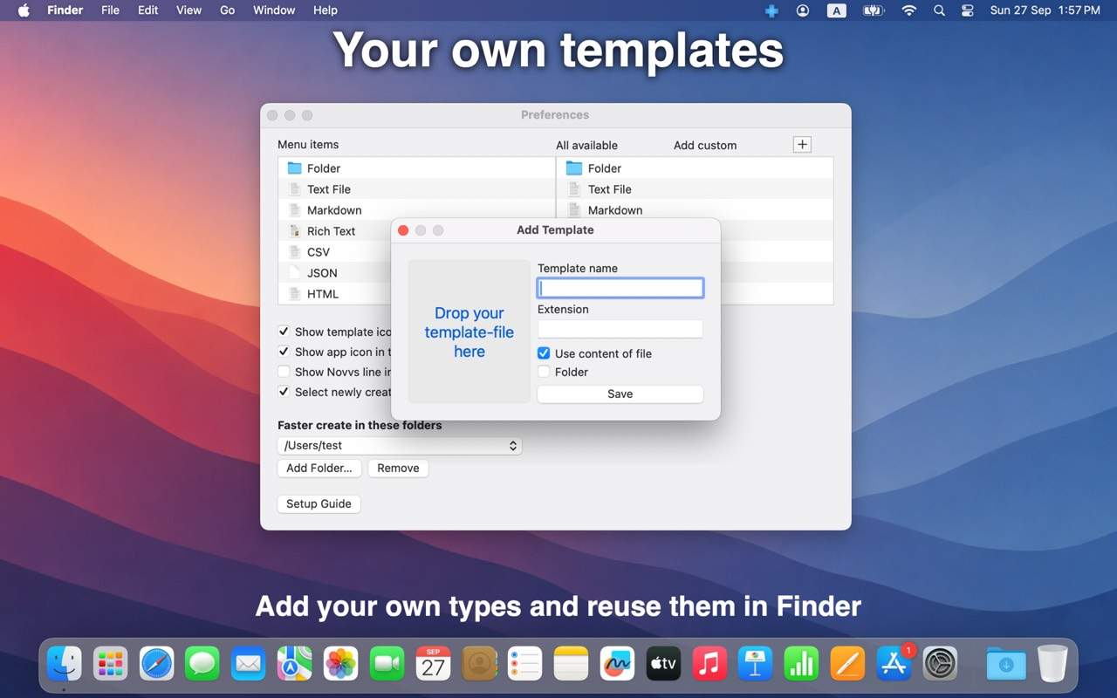
Task: Click the Add Folder... button
Action: [319, 469]
